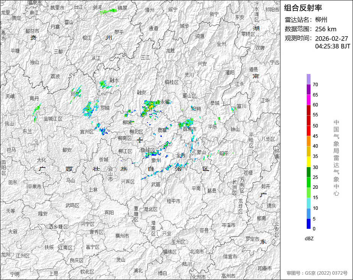Click the 都安 map label
The height and width of the screenshot is (280, 353).
click(67, 150)
